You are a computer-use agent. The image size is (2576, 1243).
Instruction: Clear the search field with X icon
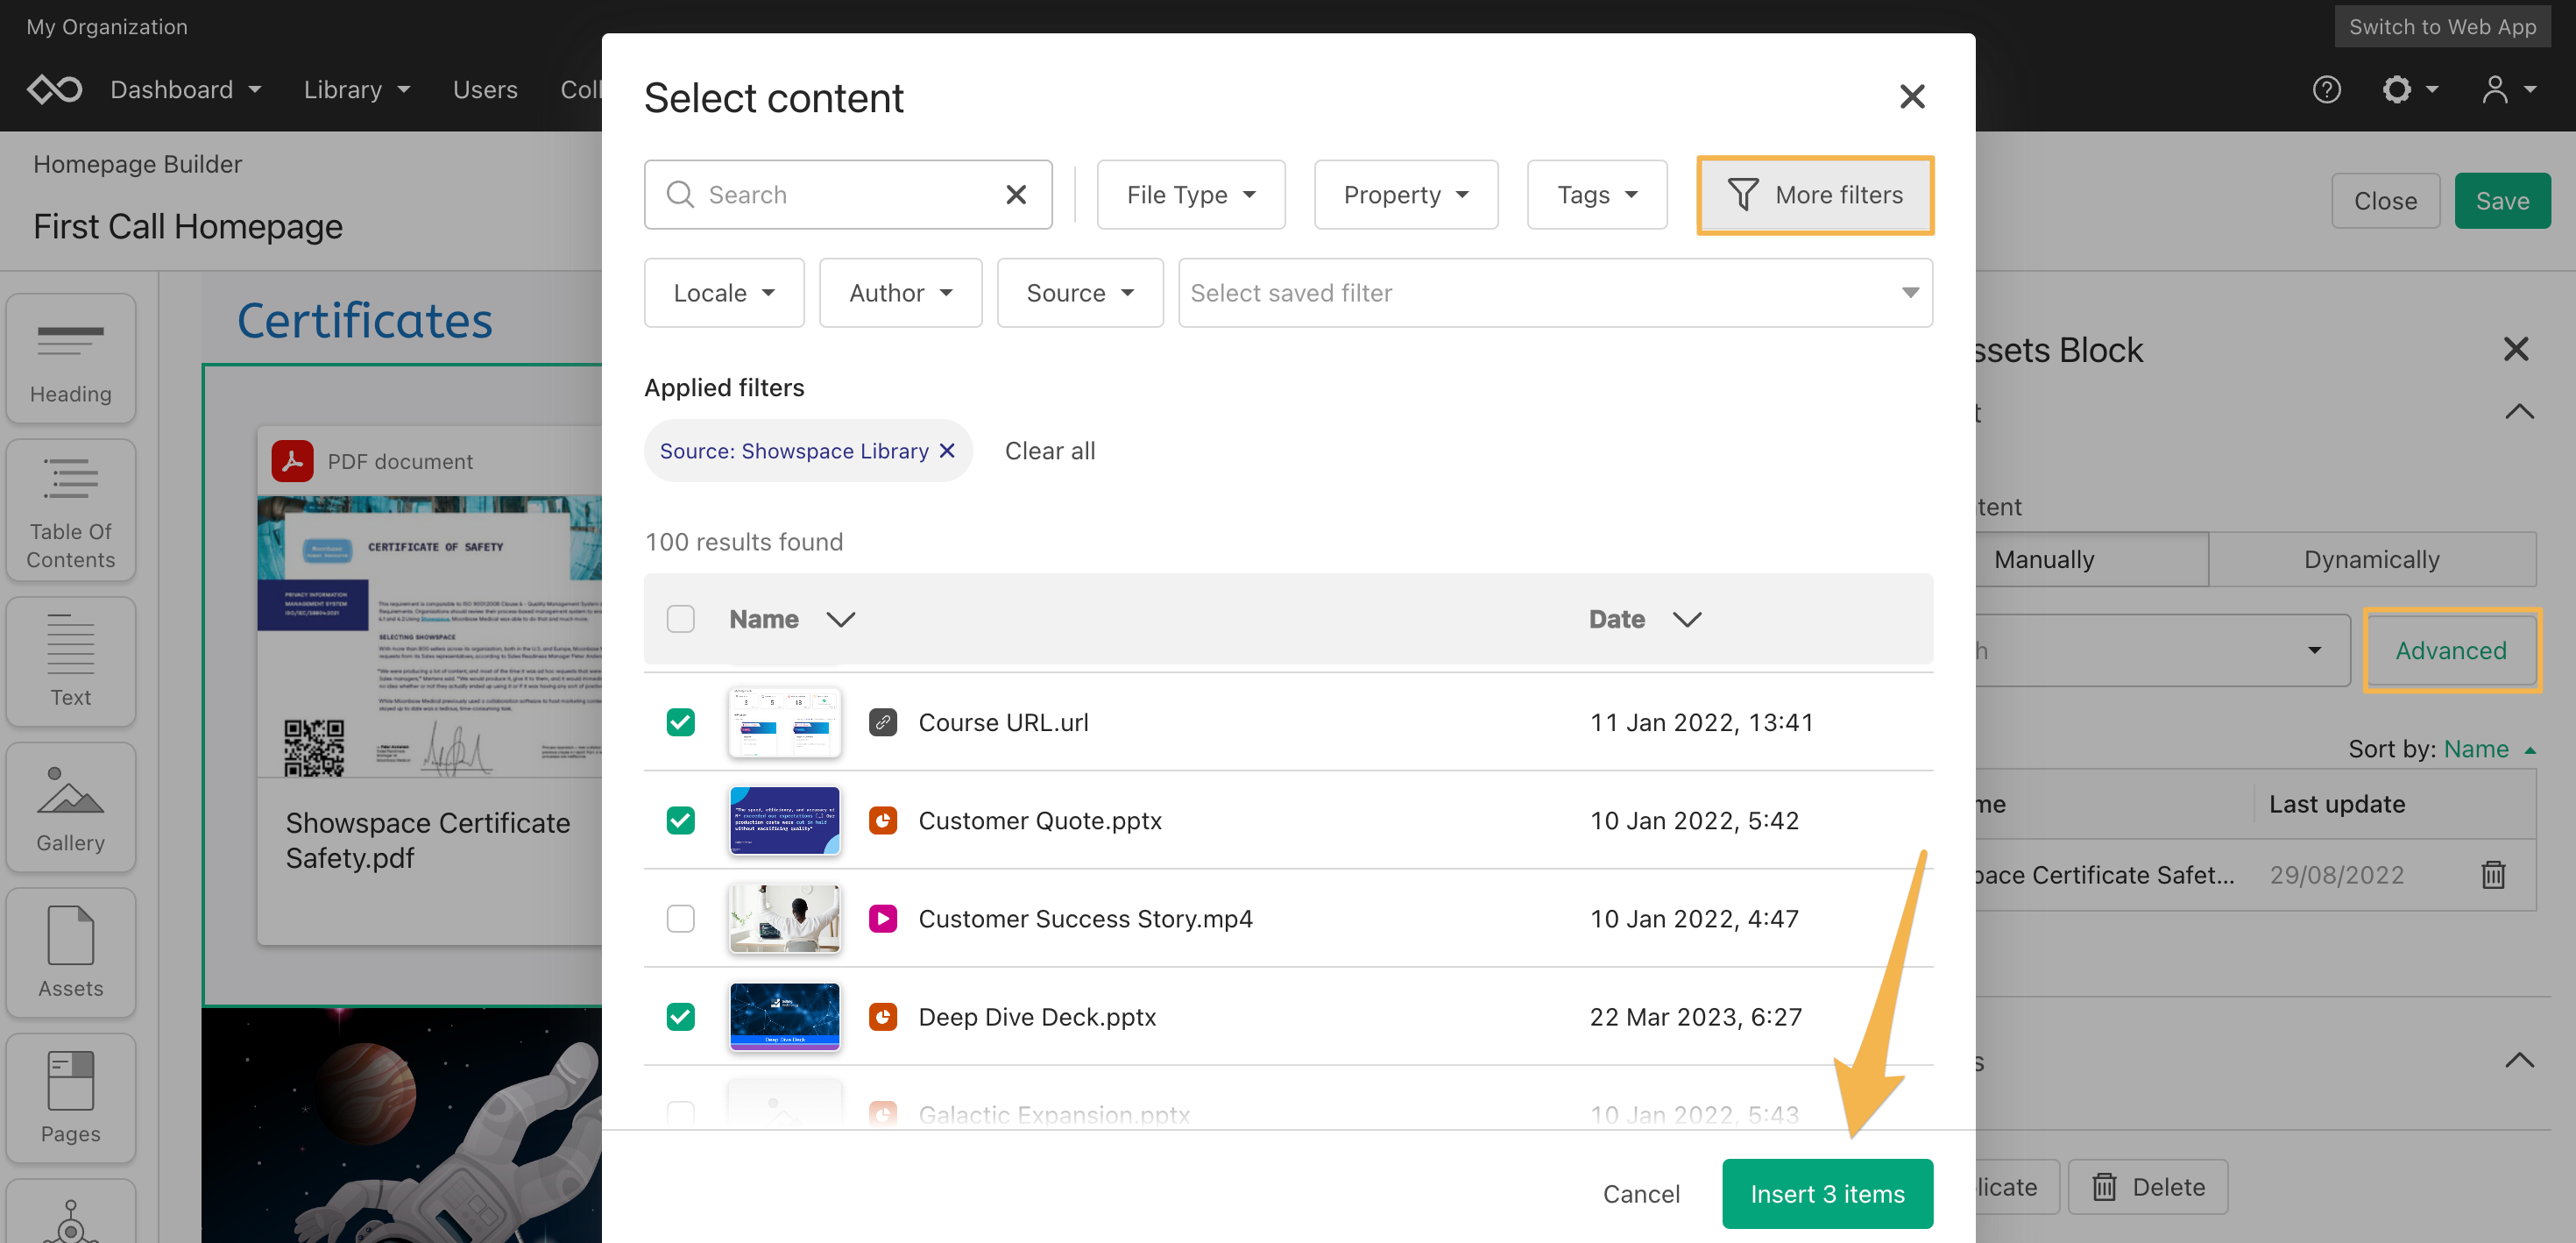pyautogui.click(x=1016, y=194)
